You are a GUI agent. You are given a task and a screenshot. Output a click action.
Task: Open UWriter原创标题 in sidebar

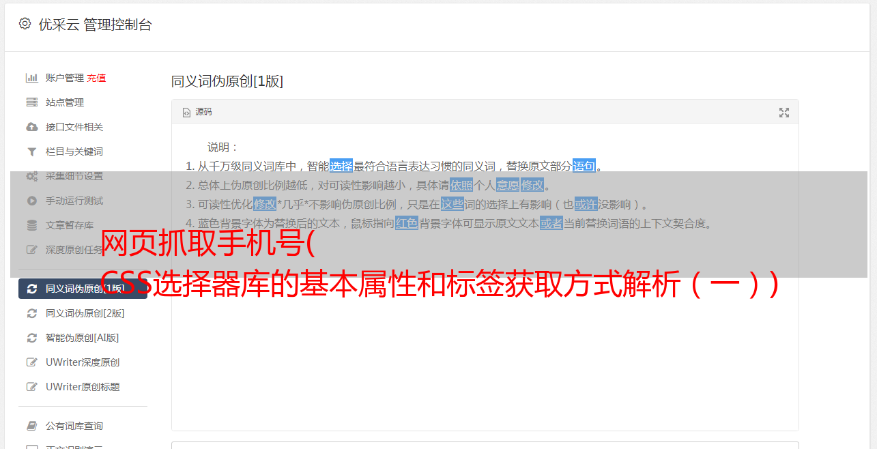click(x=83, y=387)
